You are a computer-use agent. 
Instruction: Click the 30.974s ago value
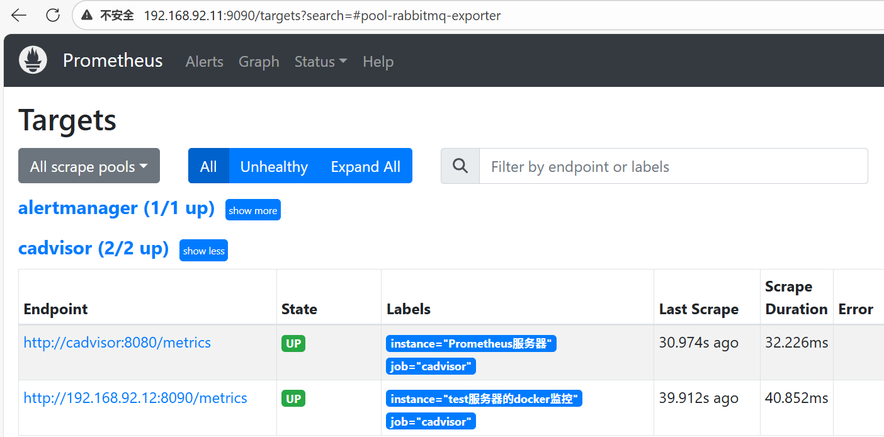click(x=699, y=343)
